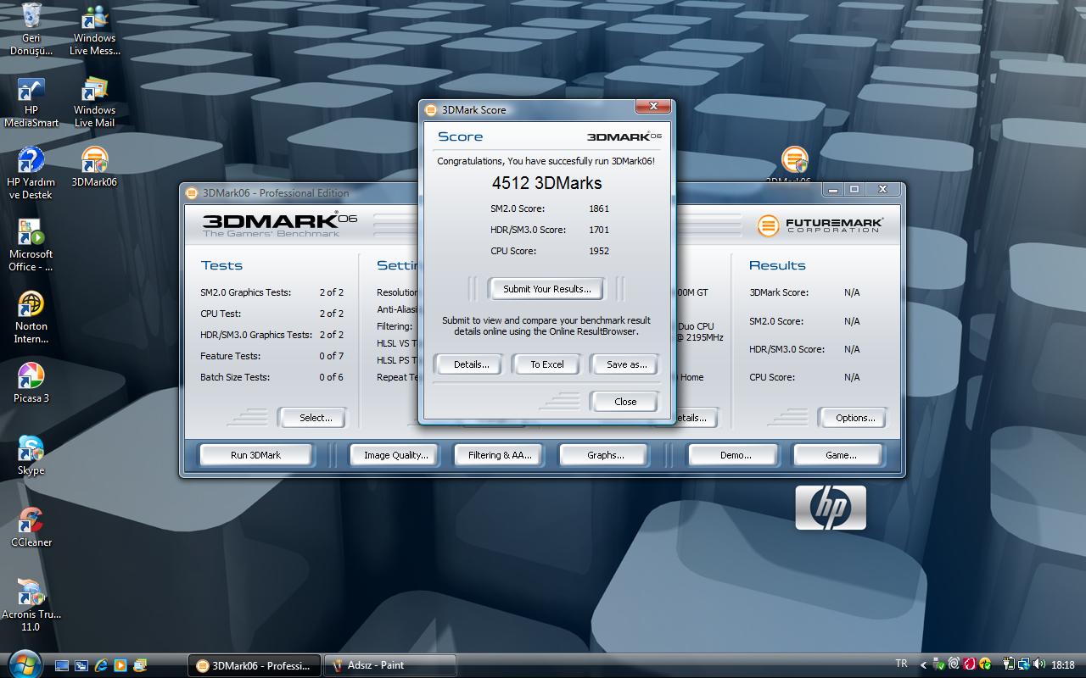Click the system clock showing 18:18
This screenshot has width=1086, height=678.
point(1062,665)
